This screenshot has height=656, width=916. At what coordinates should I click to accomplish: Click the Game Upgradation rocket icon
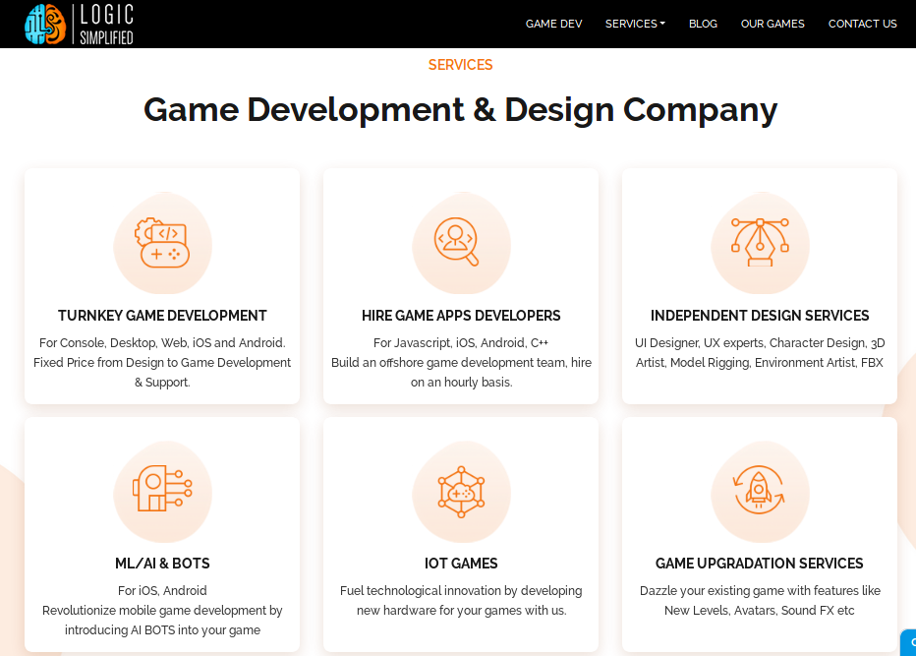point(760,490)
